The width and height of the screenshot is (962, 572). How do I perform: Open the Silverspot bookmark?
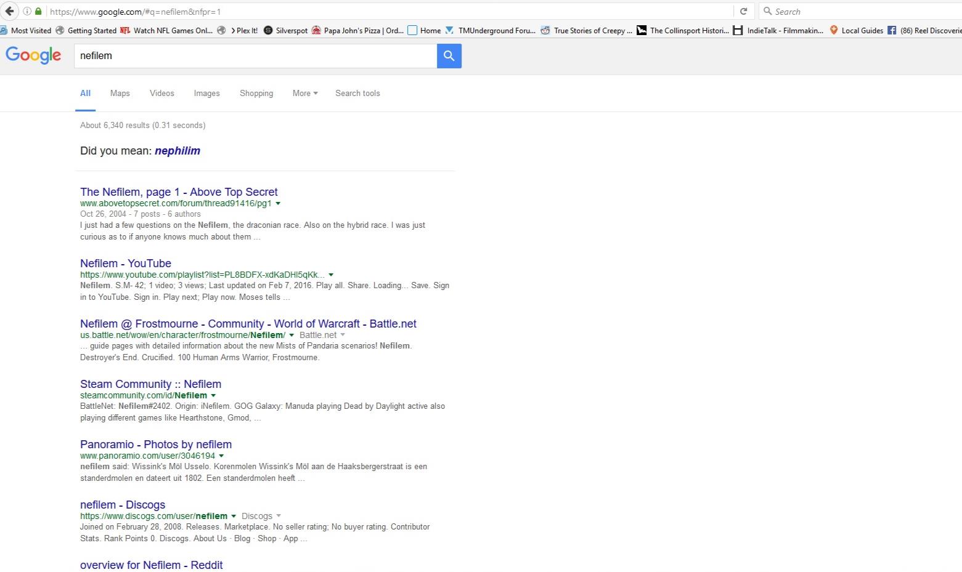pos(285,30)
